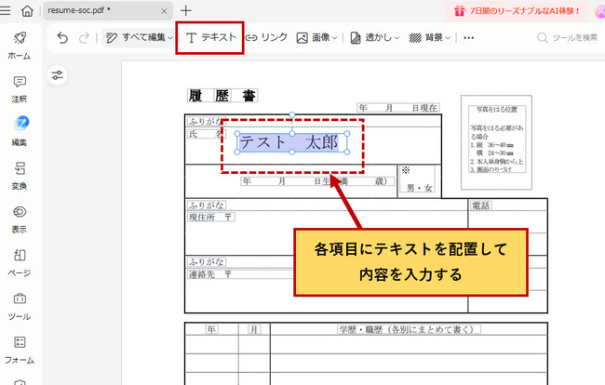Select the 氏名 label text
Screen dimensions: 605x385
[x=206, y=134]
